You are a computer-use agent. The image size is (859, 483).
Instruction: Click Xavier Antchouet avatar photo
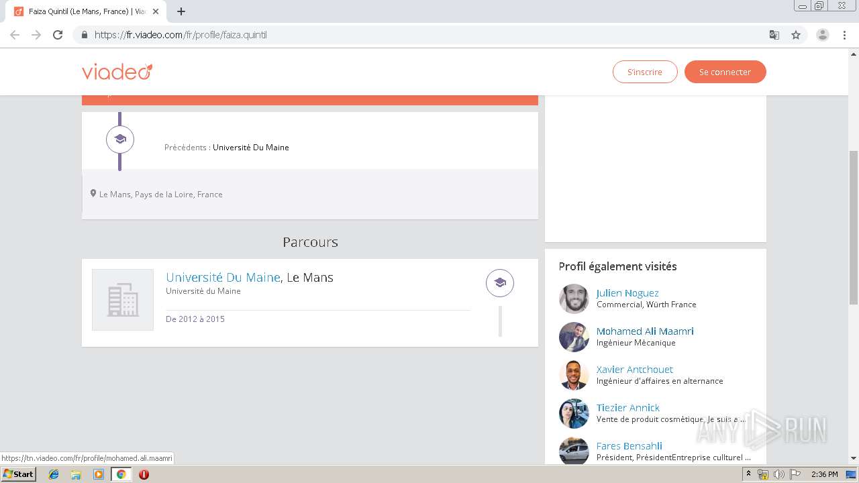(574, 375)
